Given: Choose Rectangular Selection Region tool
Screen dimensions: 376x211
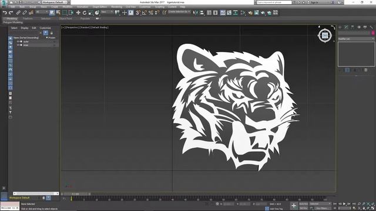Looking at the screenshot, I should click(x=65, y=13).
